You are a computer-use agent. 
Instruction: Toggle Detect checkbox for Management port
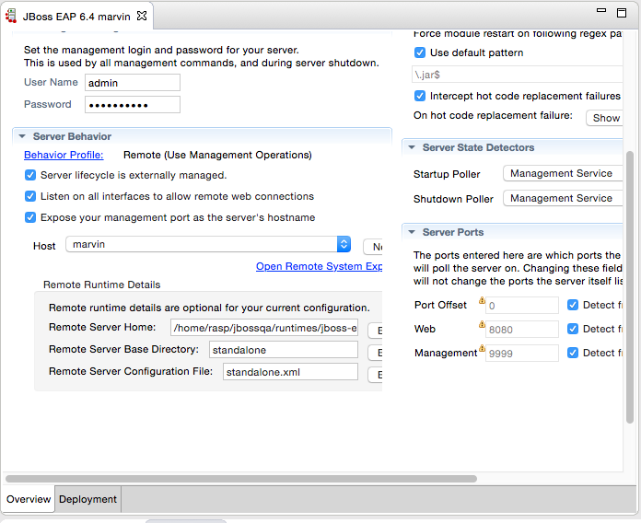pyautogui.click(x=573, y=353)
